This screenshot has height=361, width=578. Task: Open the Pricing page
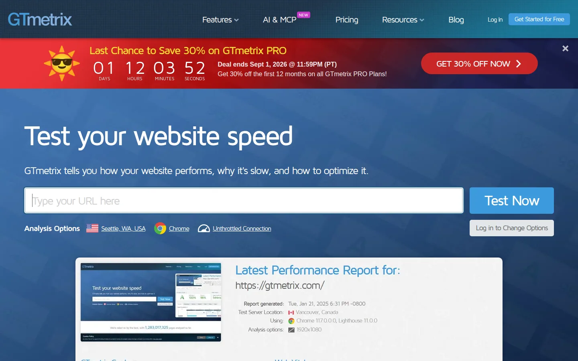(x=347, y=20)
